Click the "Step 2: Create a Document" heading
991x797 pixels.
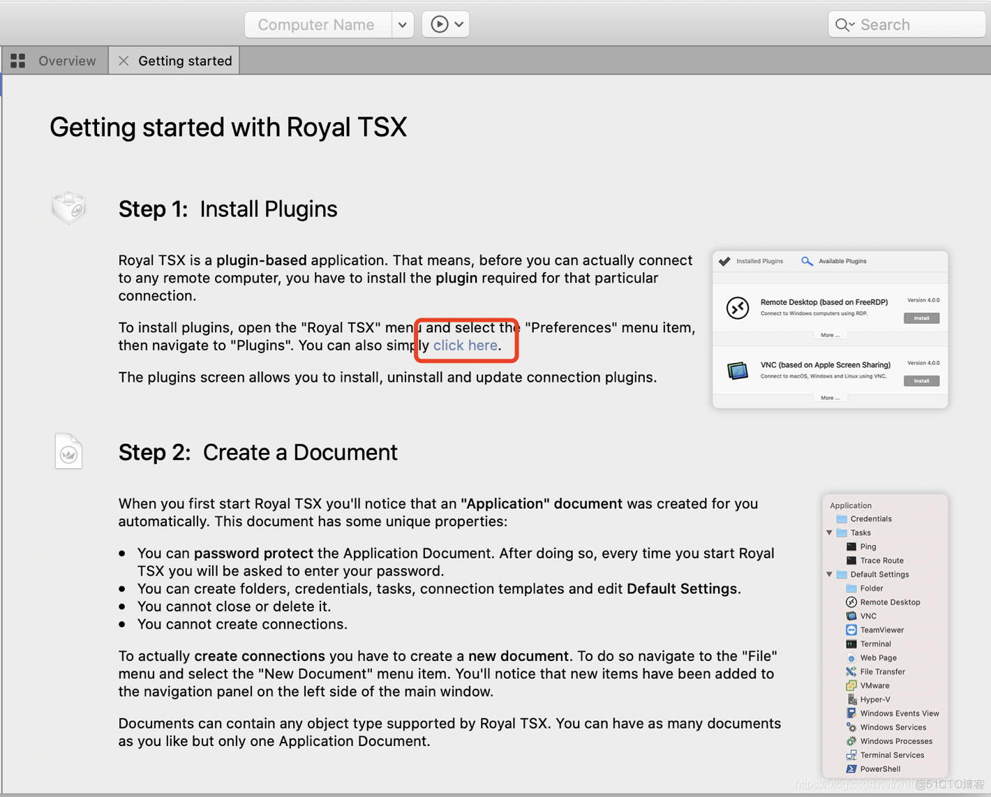click(258, 452)
